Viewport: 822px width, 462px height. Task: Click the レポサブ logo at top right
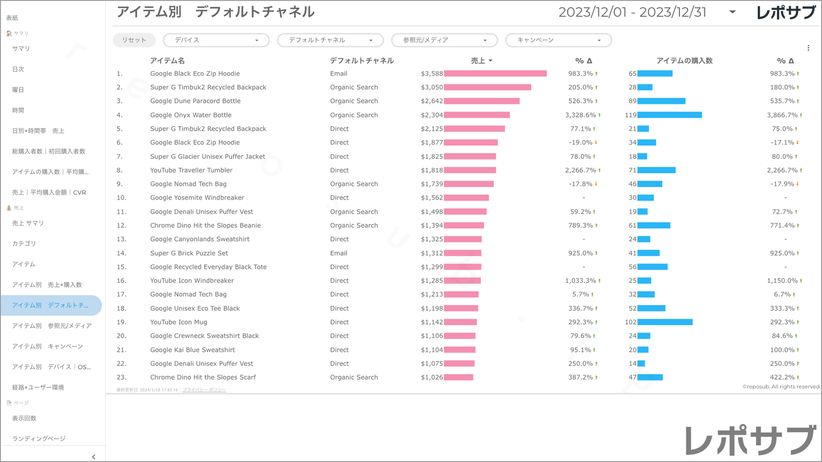tap(786, 13)
